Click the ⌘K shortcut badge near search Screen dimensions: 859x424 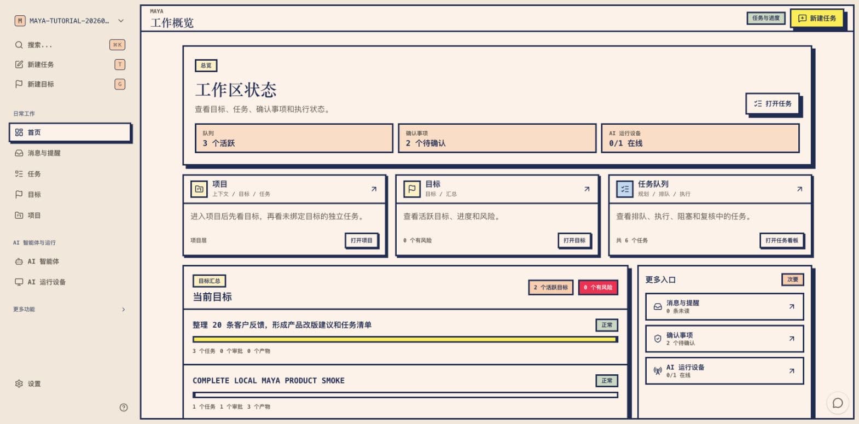[x=117, y=45]
